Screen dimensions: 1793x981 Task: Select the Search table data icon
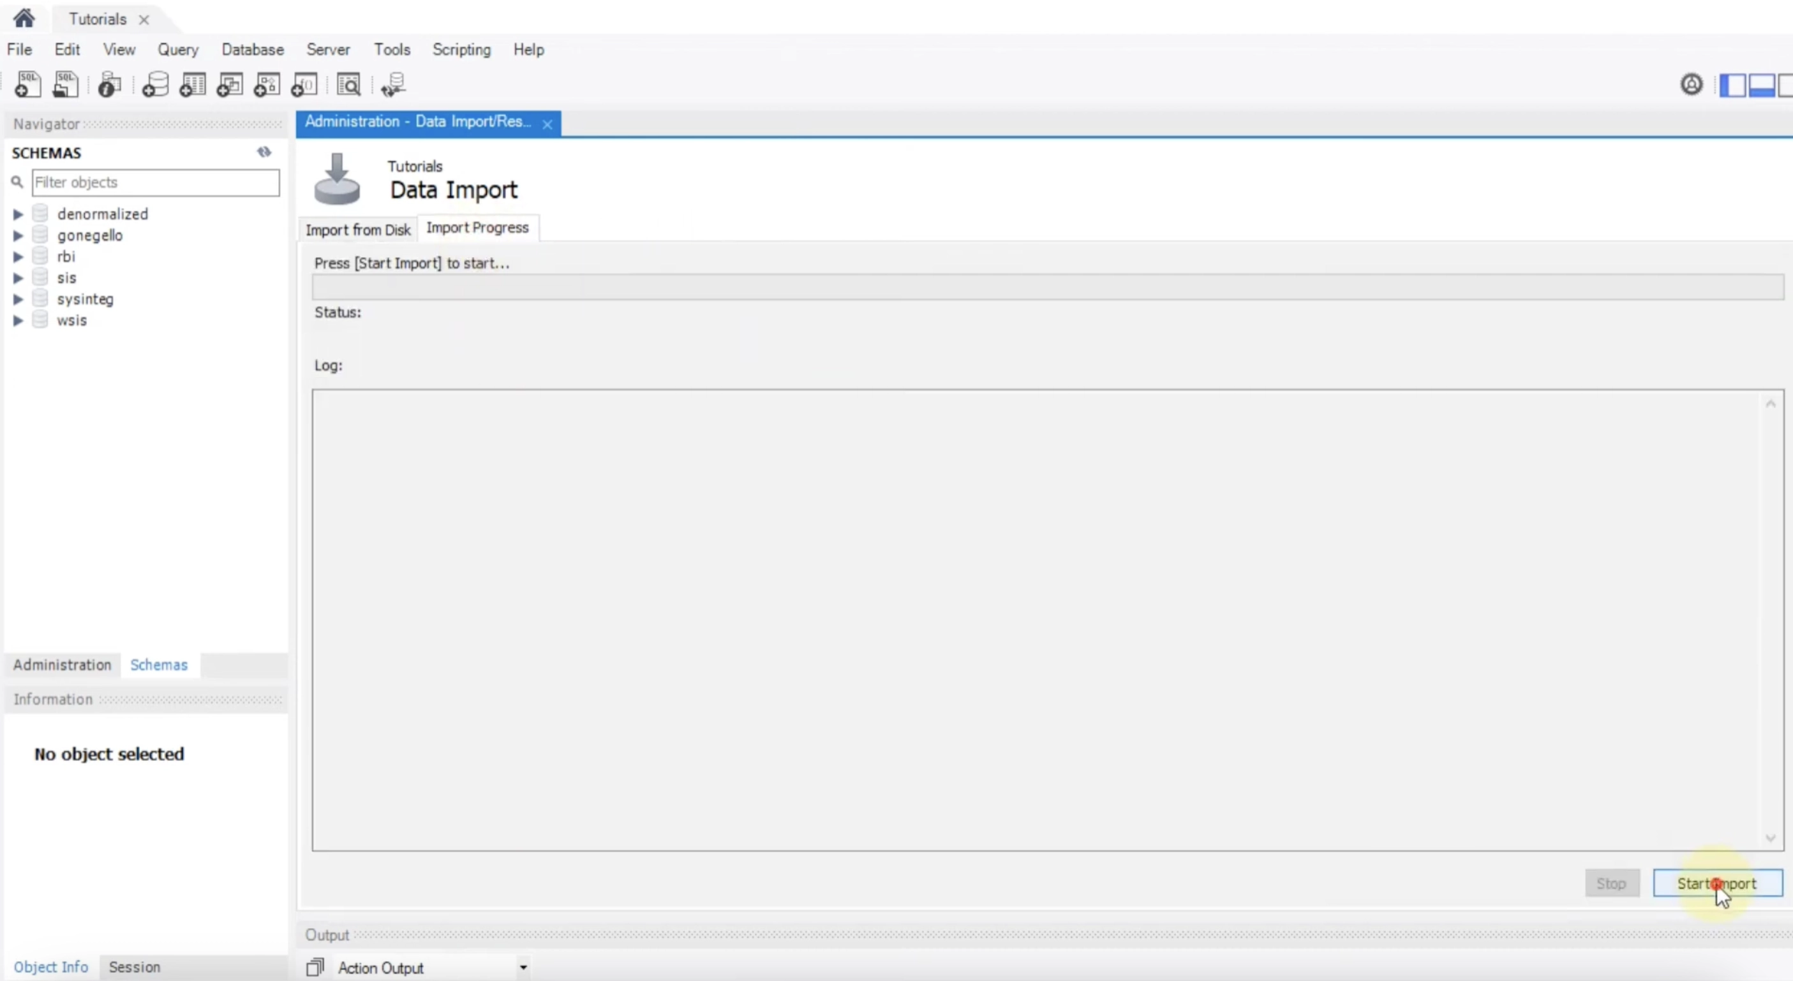(x=348, y=84)
